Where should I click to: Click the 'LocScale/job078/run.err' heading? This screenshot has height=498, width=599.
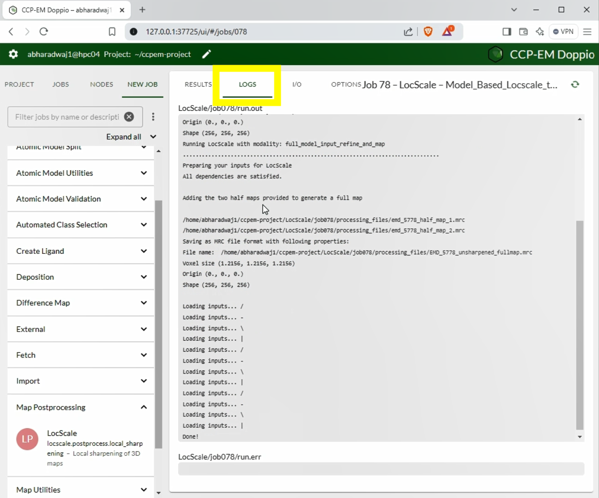pos(220,457)
